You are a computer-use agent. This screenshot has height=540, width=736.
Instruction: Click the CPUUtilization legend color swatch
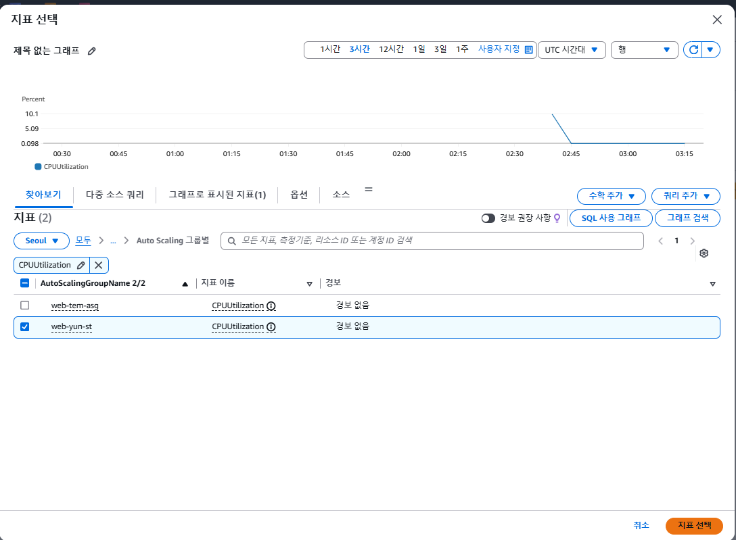38,167
